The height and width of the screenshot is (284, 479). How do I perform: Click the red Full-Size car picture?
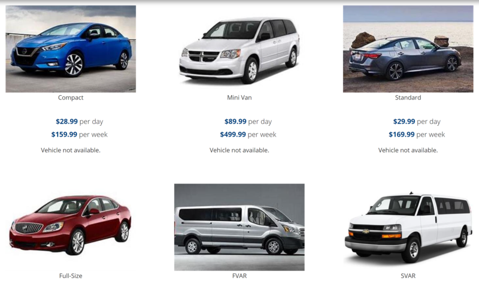[x=71, y=227]
